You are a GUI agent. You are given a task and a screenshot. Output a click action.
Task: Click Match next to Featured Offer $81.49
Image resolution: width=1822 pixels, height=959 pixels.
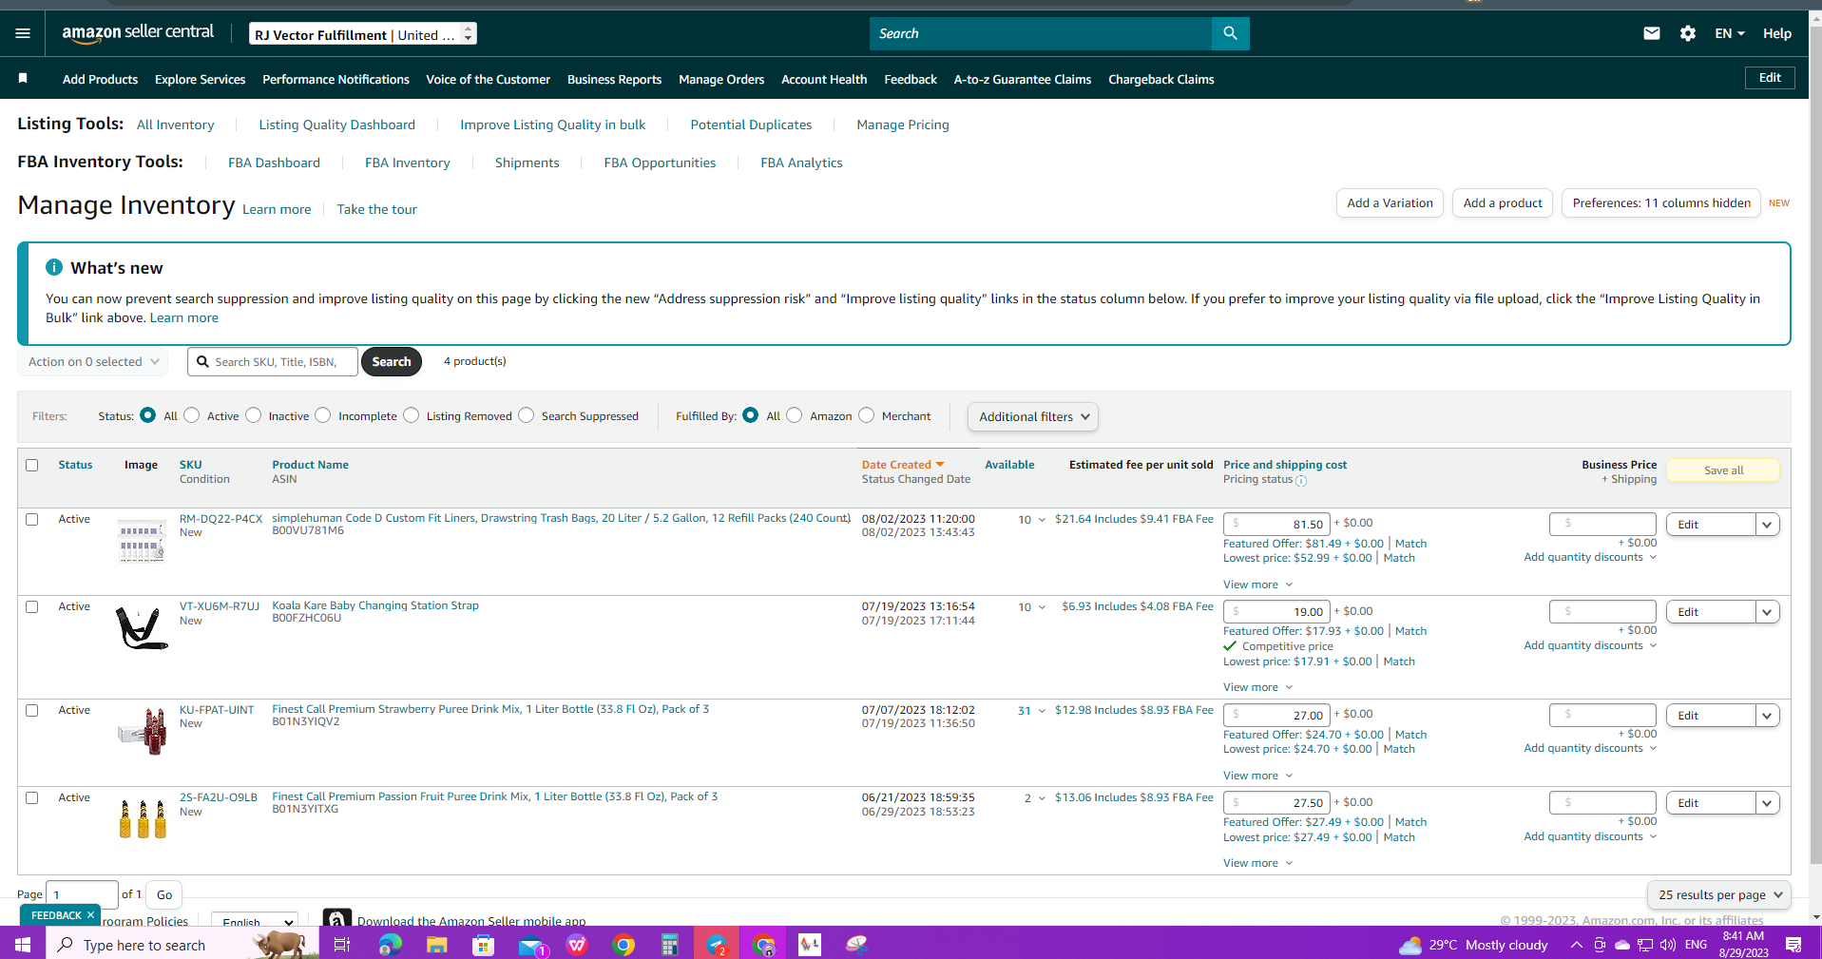coord(1410,544)
